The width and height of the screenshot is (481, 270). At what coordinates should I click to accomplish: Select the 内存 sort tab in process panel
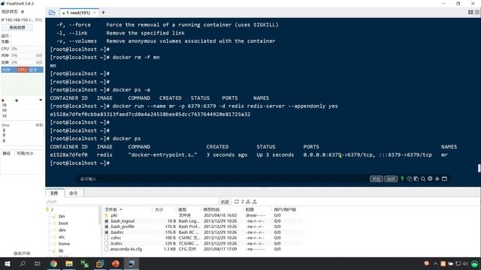tap(6, 70)
